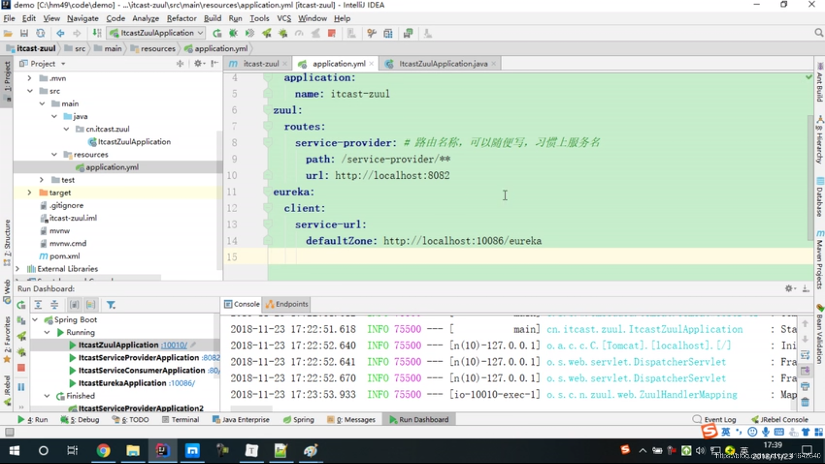Select .gitignore file in project tree
Screen dimensions: 825x464
[62, 205]
